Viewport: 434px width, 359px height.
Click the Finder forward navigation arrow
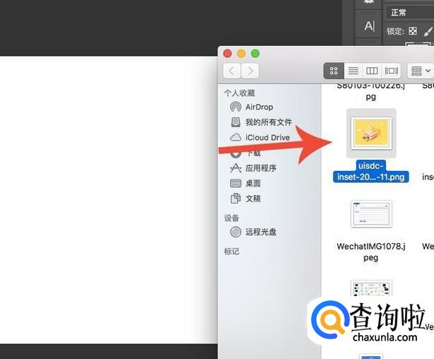point(250,71)
